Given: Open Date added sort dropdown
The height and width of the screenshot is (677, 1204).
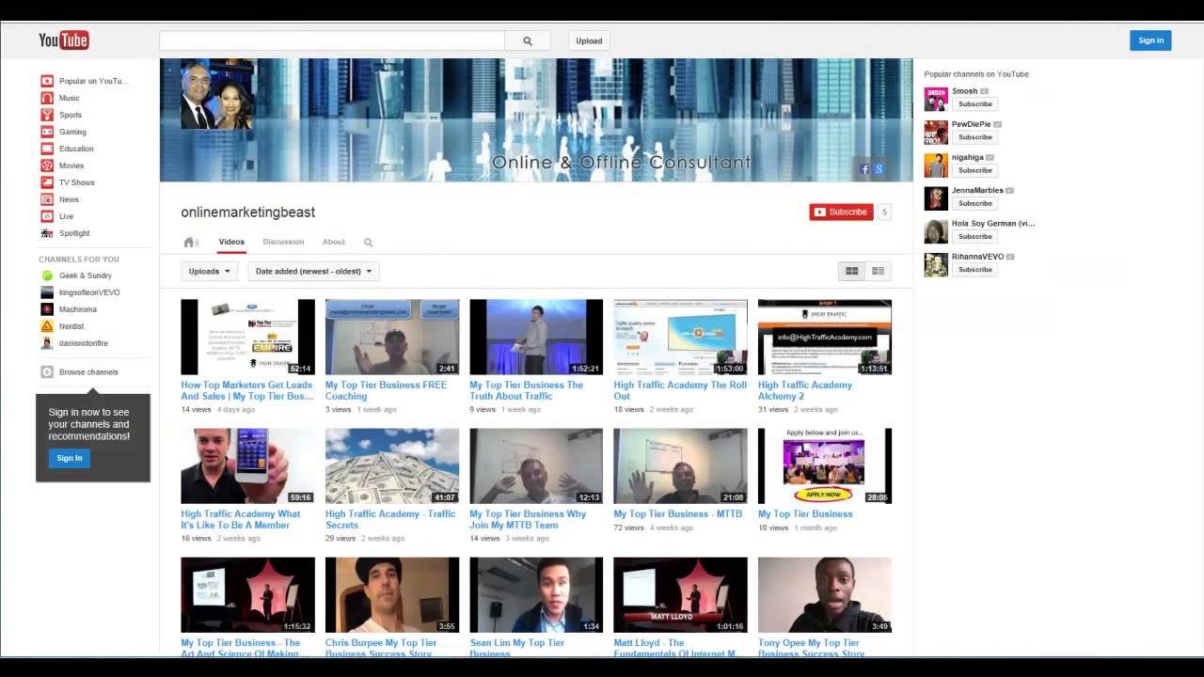Looking at the screenshot, I should click(x=313, y=271).
